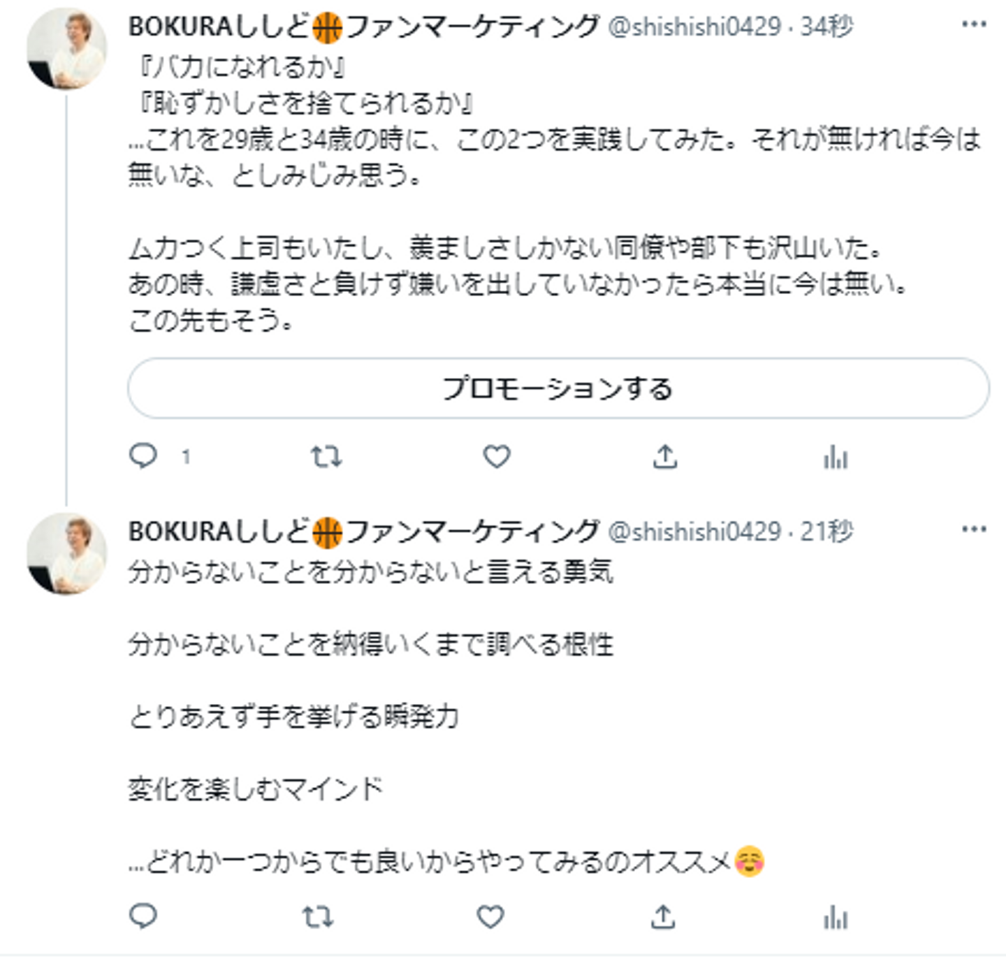
Task: Open more options menu on second tweet
Action: coord(974,529)
